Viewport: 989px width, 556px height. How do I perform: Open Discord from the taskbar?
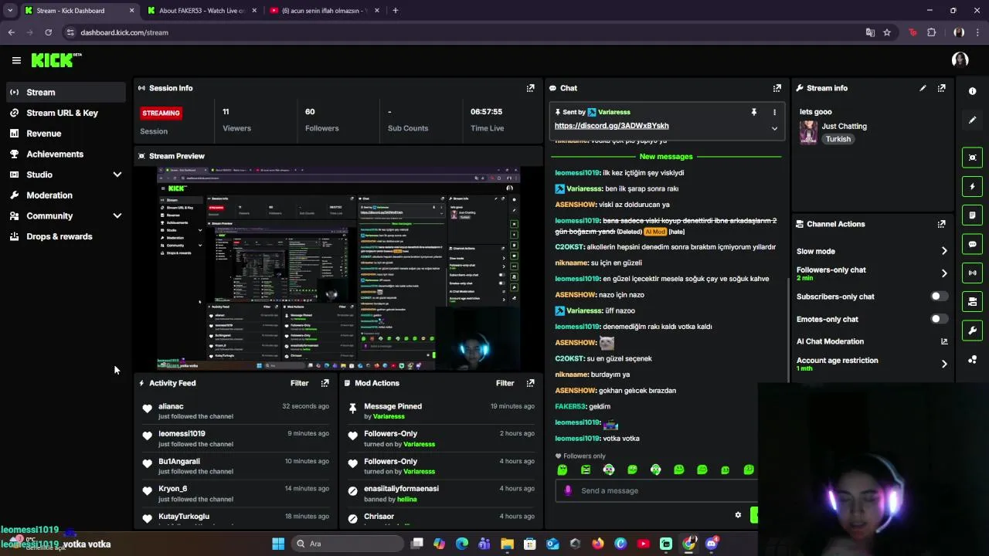pos(712,544)
